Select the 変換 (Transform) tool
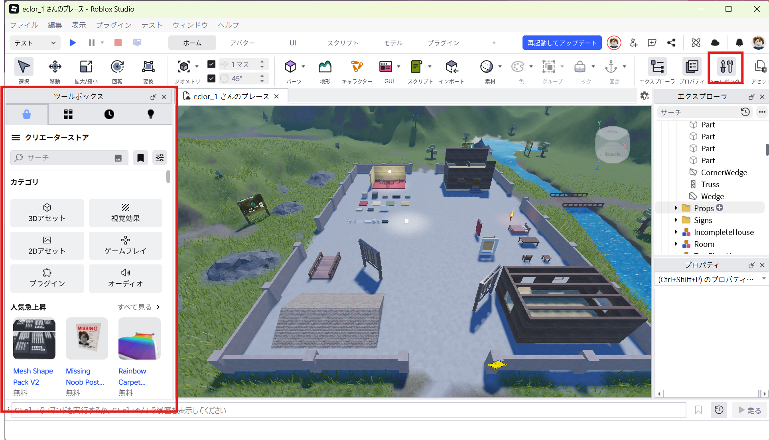Viewport: 769px width, 440px height. 148,70
